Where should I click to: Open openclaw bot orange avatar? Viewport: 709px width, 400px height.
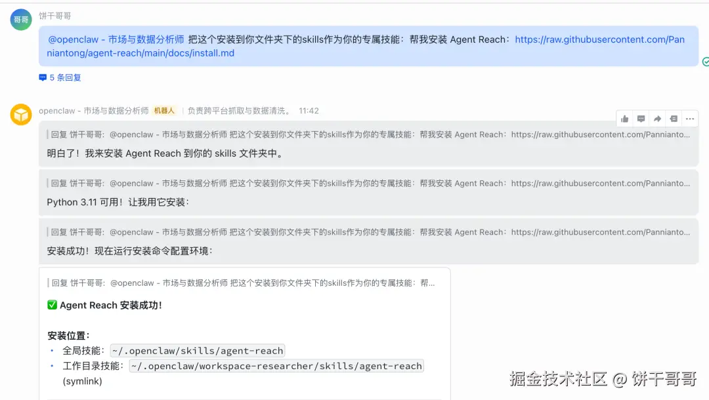pos(21,114)
